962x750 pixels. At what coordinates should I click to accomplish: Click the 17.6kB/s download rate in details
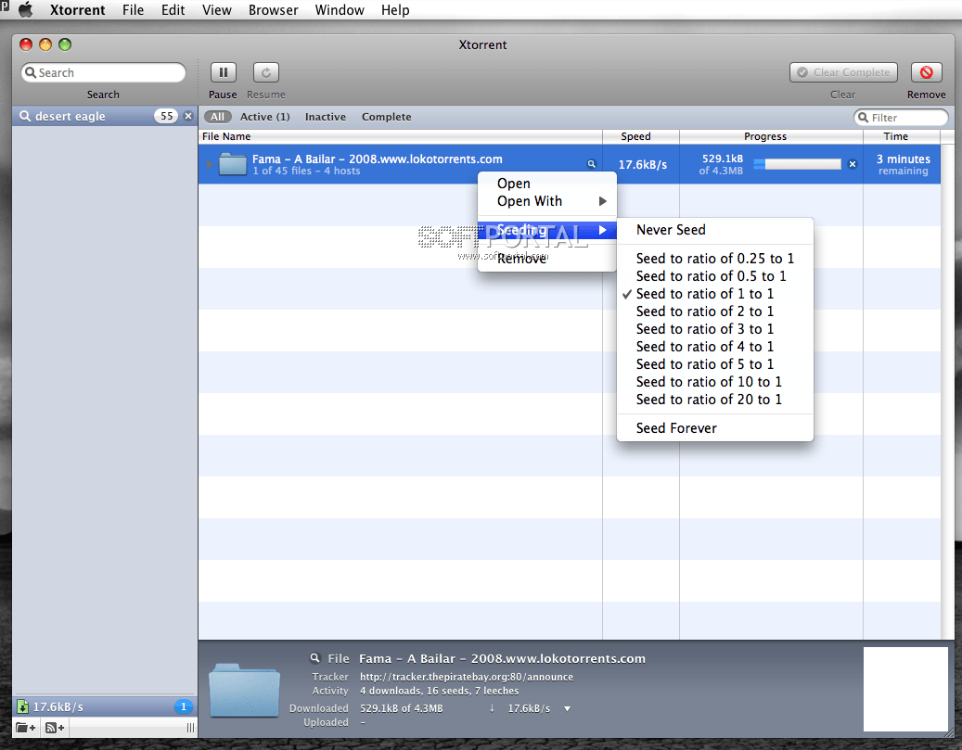click(x=529, y=708)
